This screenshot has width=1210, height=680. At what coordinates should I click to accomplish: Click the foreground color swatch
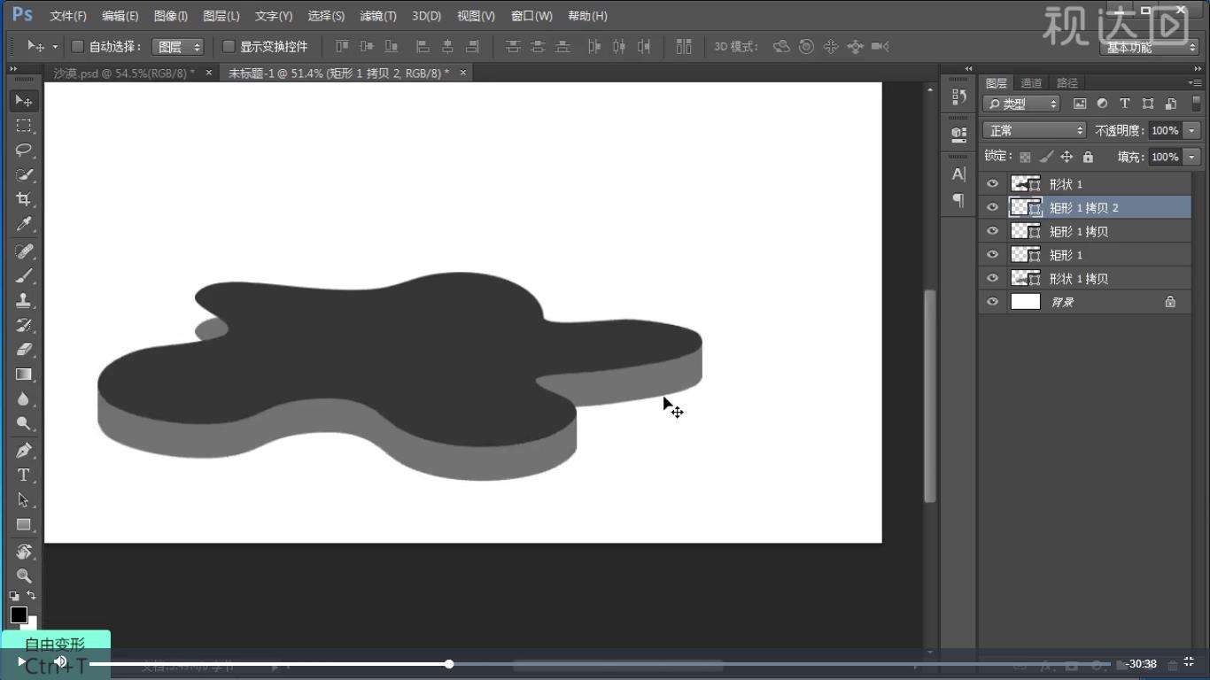click(x=19, y=614)
